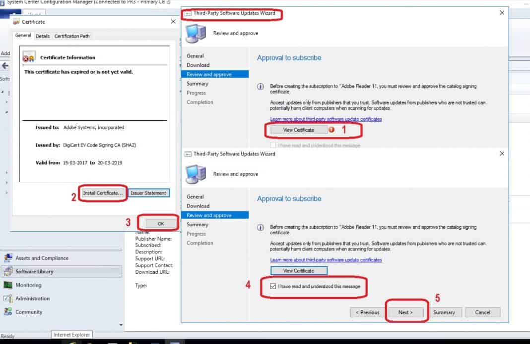This screenshot has width=530, height=344.
Task: Click the red warning icon beside View Certificate
Action: pos(331,130)
